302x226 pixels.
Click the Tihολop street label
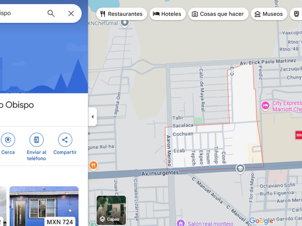click(216, 155)
